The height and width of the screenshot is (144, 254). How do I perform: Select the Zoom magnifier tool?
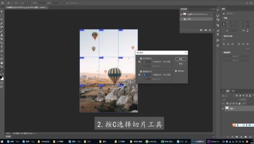tap(2, 67)
